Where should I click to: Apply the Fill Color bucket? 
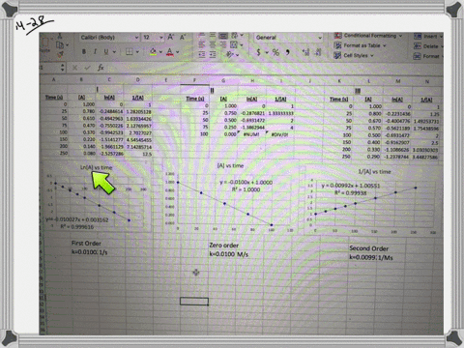click(x=153, y=51)
